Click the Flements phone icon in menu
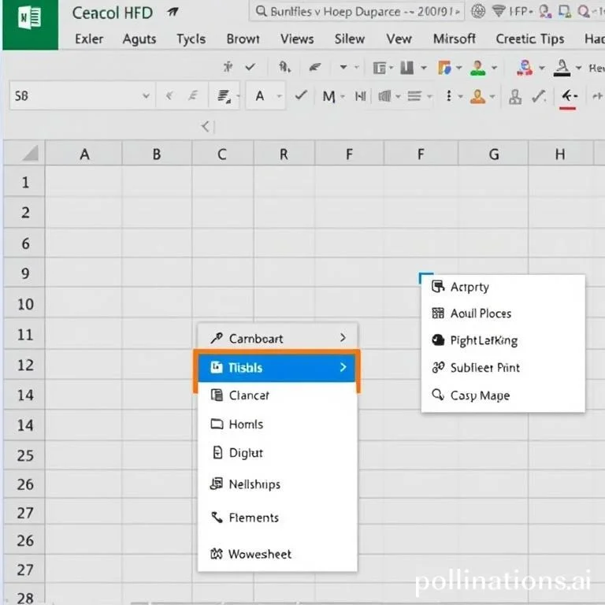Image resolution: width=605 pixels, height=605 pixels. (217, 518)
